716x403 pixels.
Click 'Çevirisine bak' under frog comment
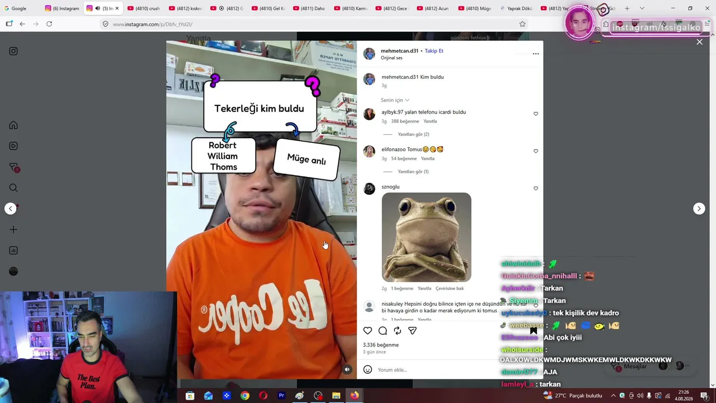[x=450, y=289]
